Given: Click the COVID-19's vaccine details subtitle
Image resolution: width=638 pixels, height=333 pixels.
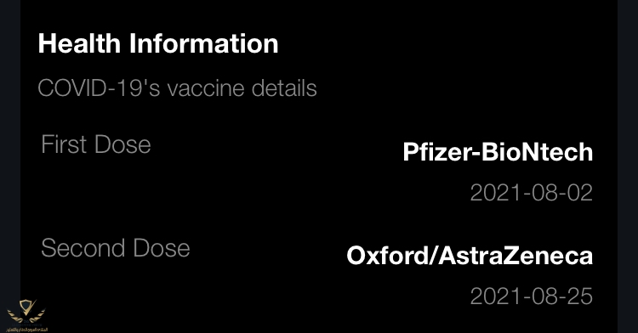Looking at the screenshot, I should [177, 88].
